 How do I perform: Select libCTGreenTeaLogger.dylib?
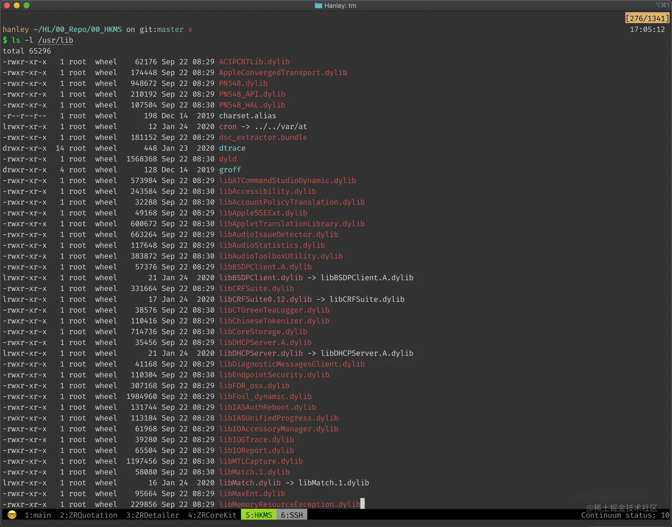[274, 310]
